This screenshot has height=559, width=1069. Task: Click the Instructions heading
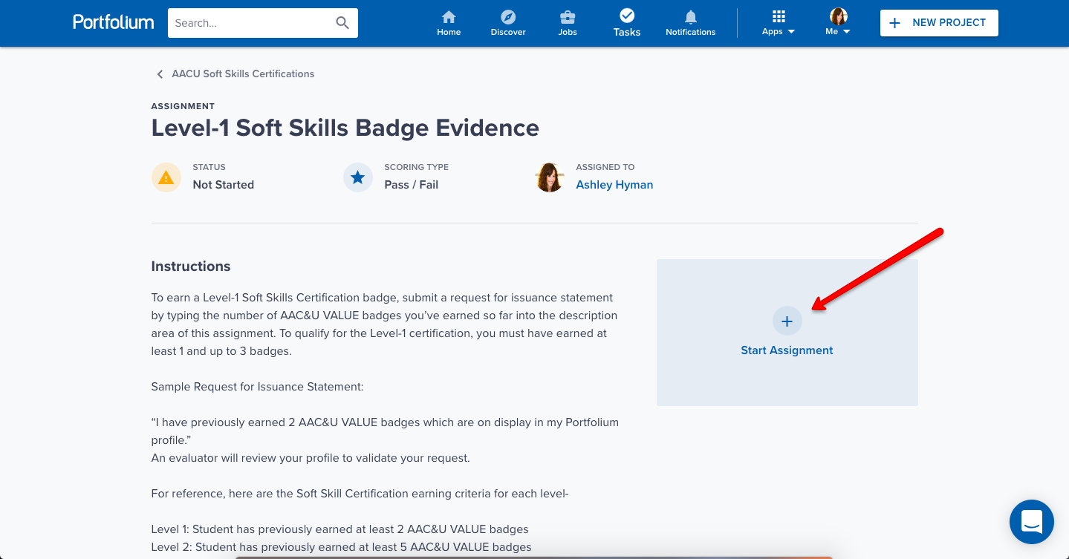[x=191, y=267]
